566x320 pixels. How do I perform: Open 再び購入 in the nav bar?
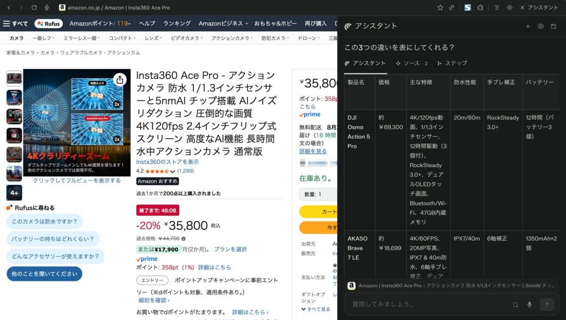(x=316, y=24)
